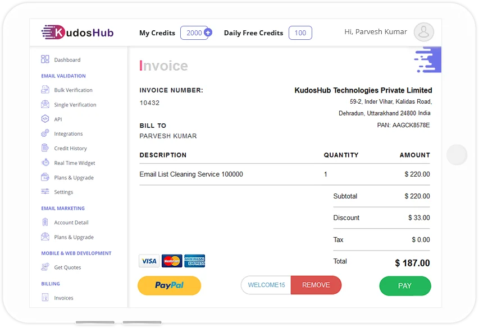Image resolution: width=479 pixels, height=328 pixels.
Task: Click the Tax $ 0.00 value
Action: click(x=421, y=239)
